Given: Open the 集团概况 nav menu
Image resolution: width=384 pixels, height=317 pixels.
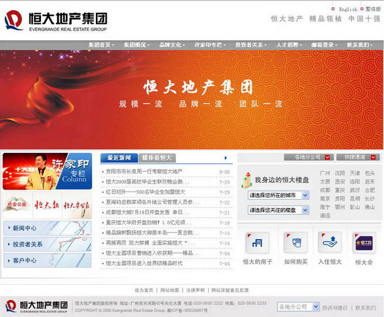Looking at the screenshot, I should tap(136, 45).
